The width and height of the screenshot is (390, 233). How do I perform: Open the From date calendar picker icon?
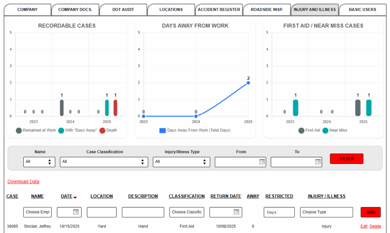coord(262,162)
